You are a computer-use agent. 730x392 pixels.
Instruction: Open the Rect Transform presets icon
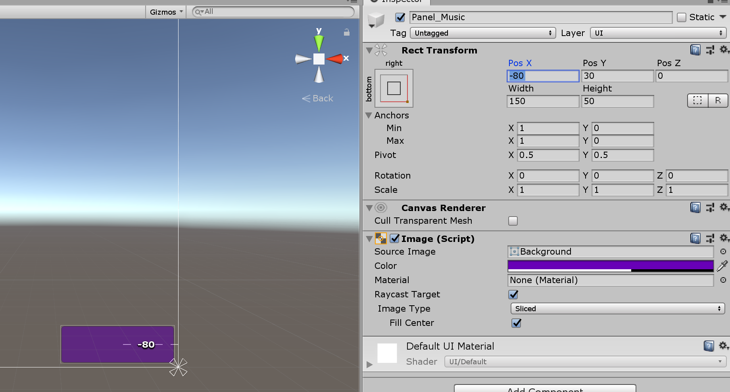click(x=710, y=50)
